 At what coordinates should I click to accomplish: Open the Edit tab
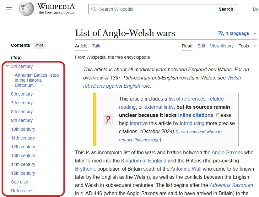point(201,46)
